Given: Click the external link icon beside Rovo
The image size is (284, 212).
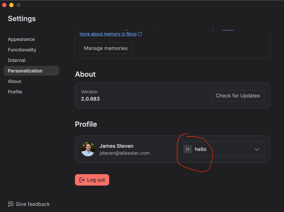Looking at the screenshot, I should point(140,34).
